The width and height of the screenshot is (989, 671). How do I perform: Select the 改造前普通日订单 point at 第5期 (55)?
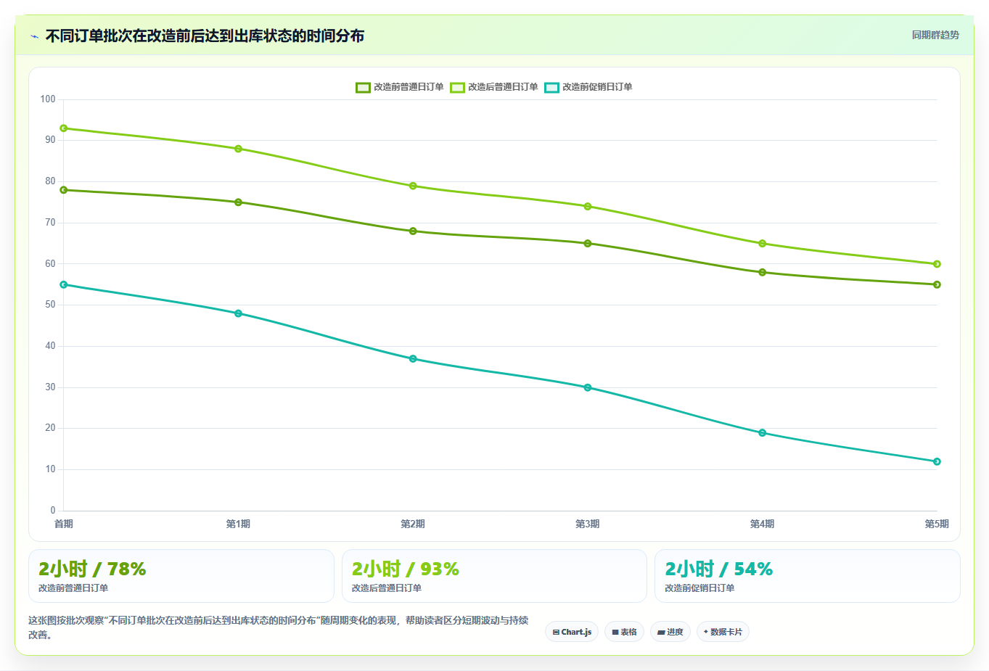[x=937, y=284]
